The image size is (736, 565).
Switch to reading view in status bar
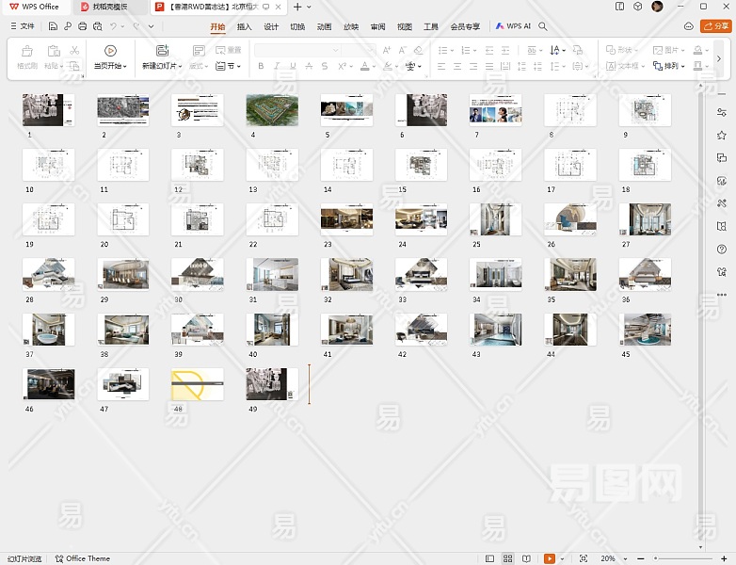point(526,558)
